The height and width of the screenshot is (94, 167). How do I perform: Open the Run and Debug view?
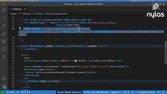4,33
